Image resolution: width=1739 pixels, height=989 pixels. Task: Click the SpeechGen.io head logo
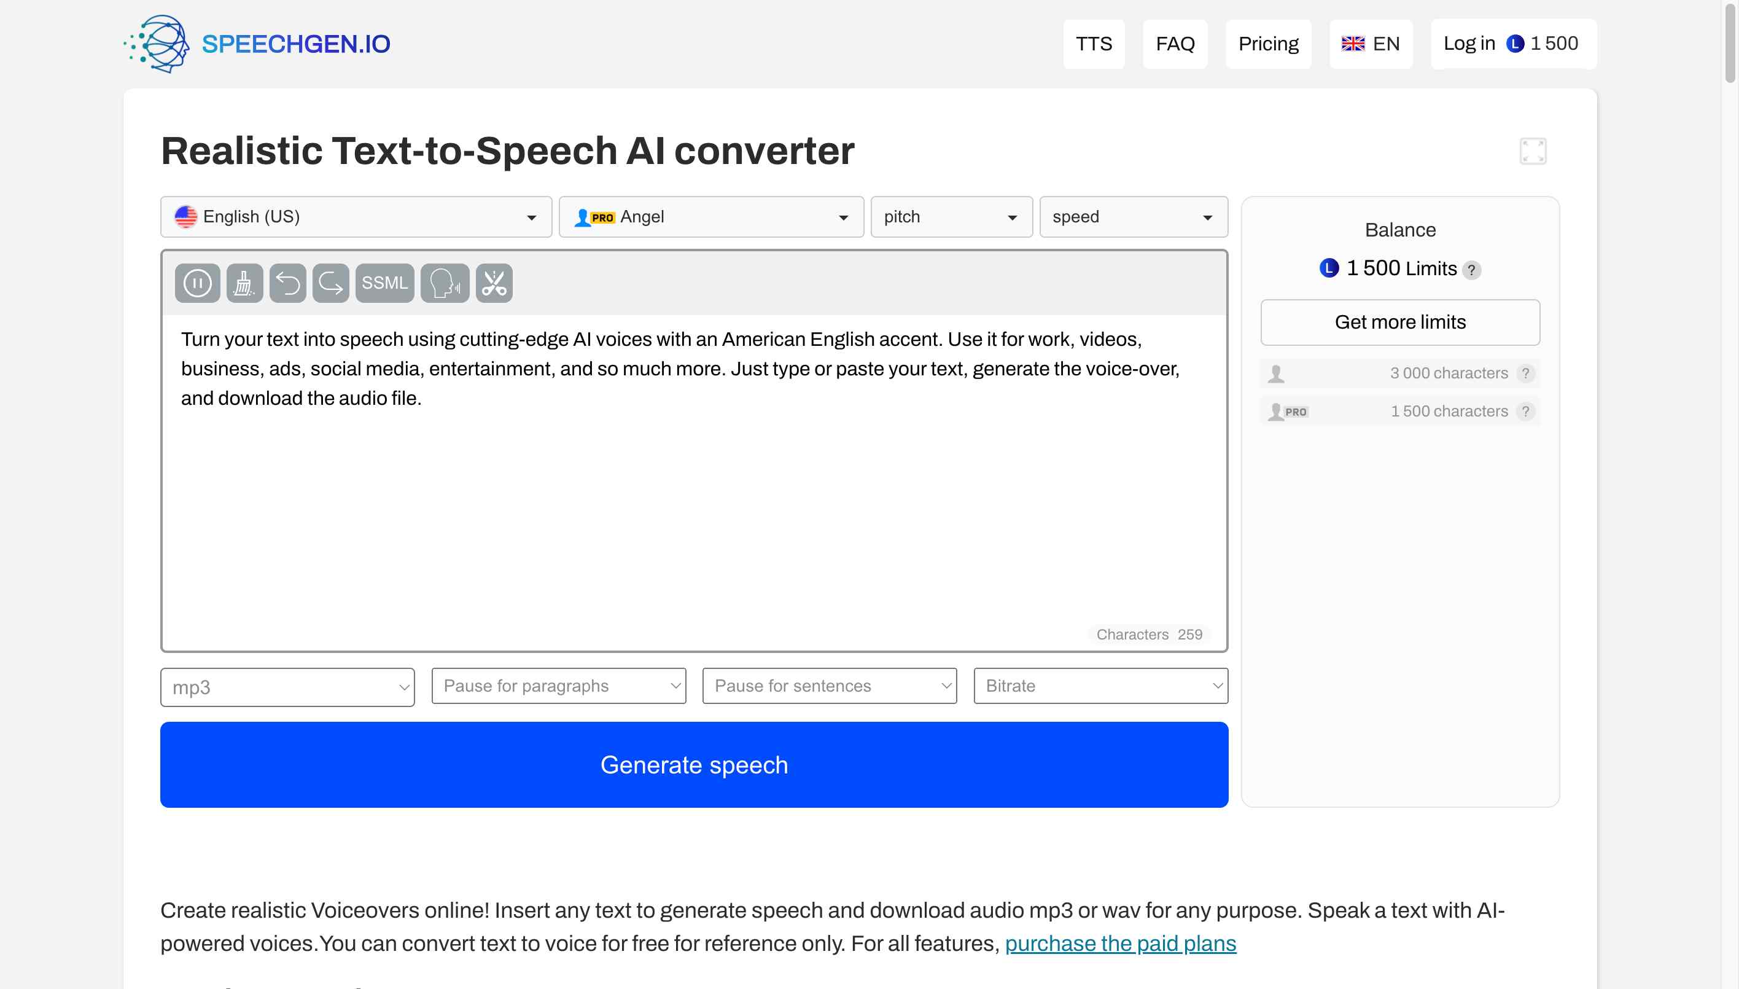point(157,44)
